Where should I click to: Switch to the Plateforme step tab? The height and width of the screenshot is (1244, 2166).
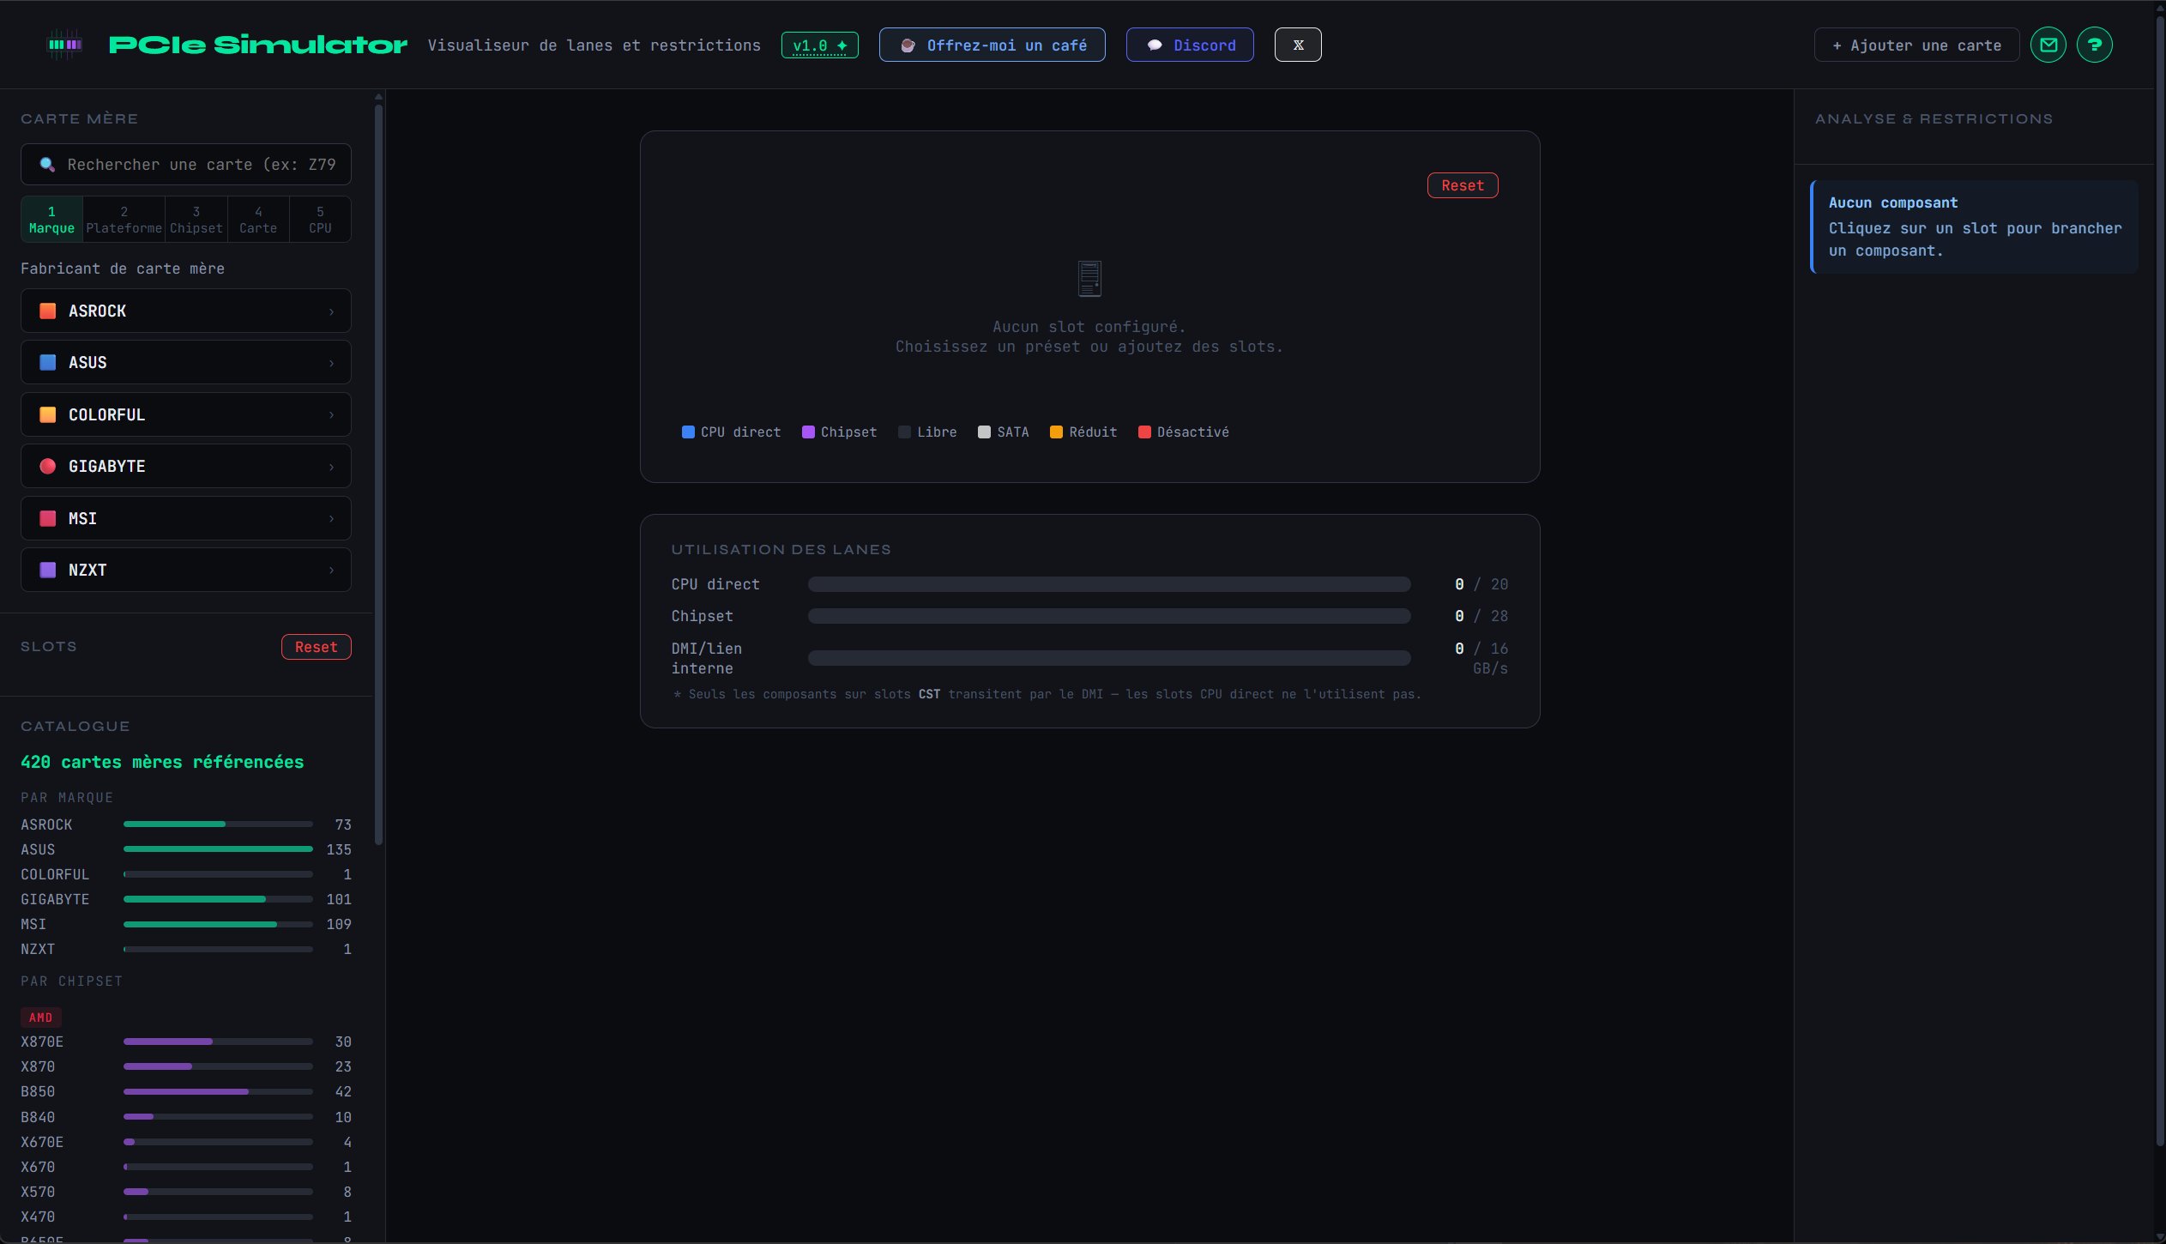click(x=124, y=220)
